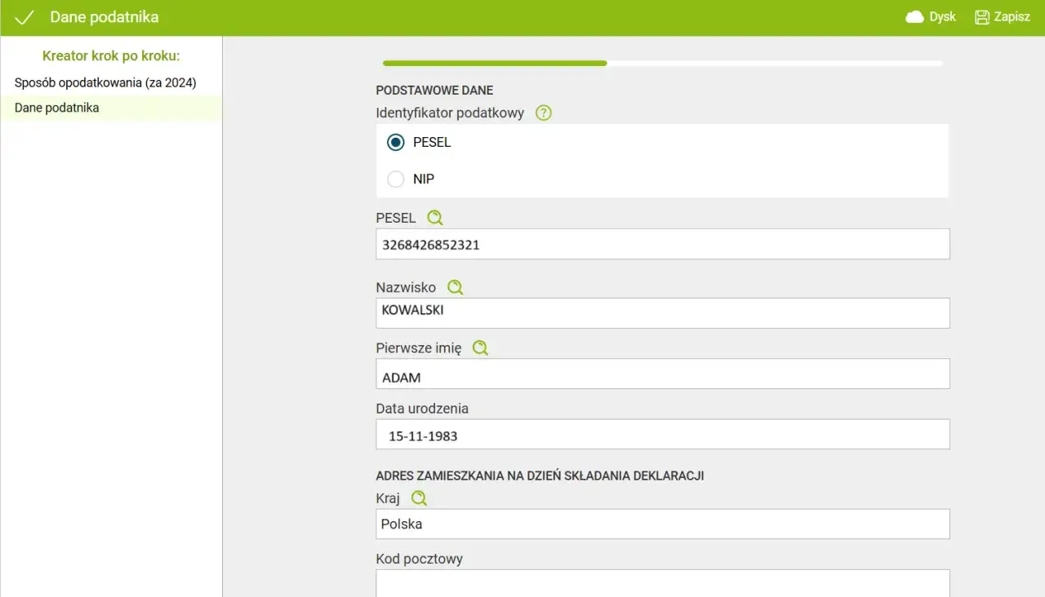Open the Data urodzenia date field

point(662,435)
